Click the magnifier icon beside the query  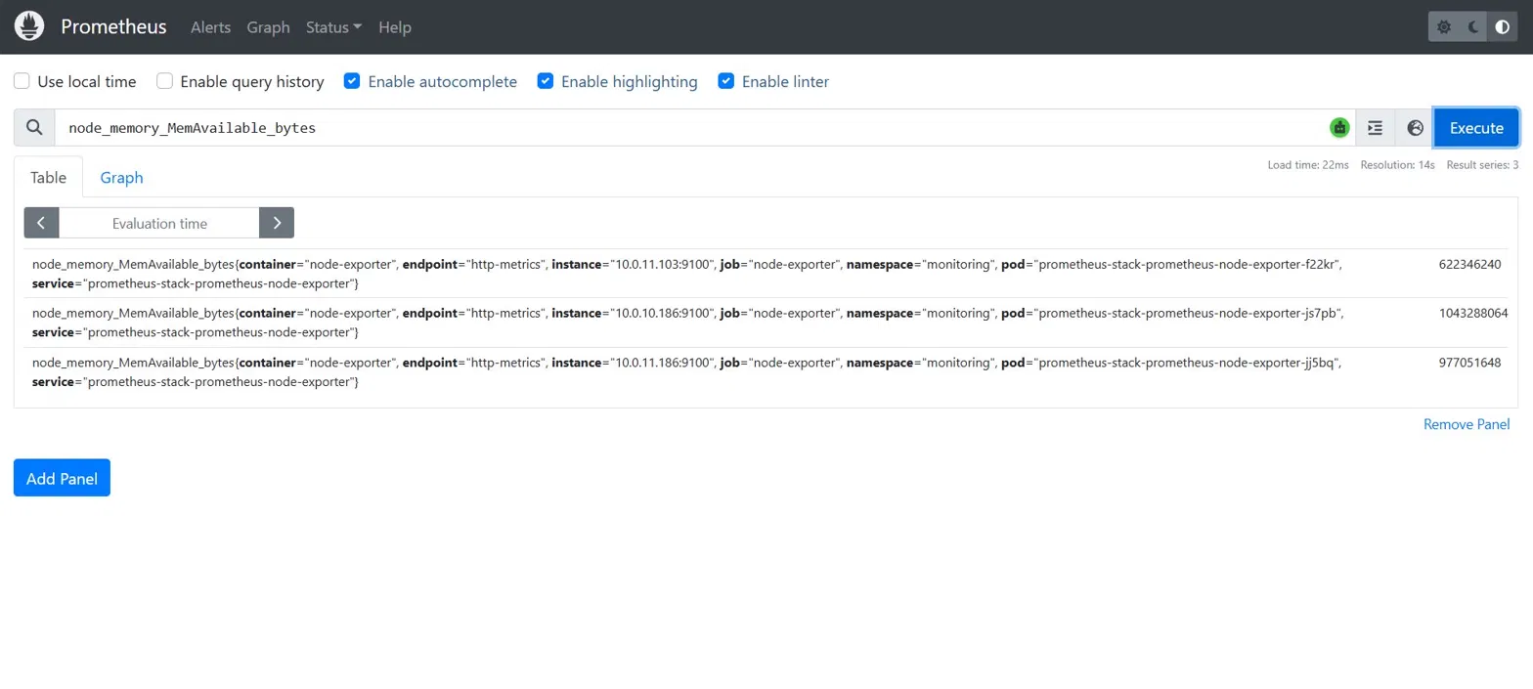pyautogui.click(x=34, y=128)
